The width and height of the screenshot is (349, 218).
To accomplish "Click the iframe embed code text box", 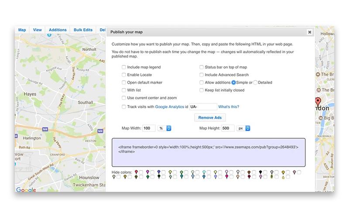I will (x=209, y=152).
